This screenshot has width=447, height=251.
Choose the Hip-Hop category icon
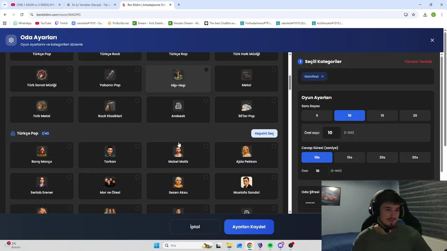coord(178,75)
